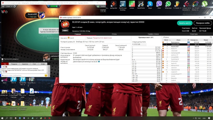This screenshot has height=120, width=213.
Task: Enable the Пропускать раздачи checkbox
Action: [2, 59]
